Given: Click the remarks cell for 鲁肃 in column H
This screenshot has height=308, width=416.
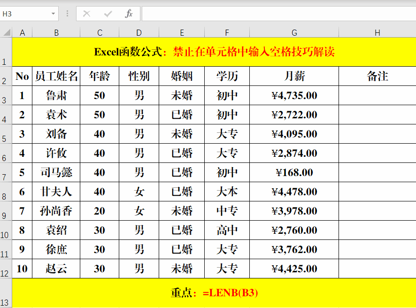Looking at the screenshot, I should (x=377, y=95).
